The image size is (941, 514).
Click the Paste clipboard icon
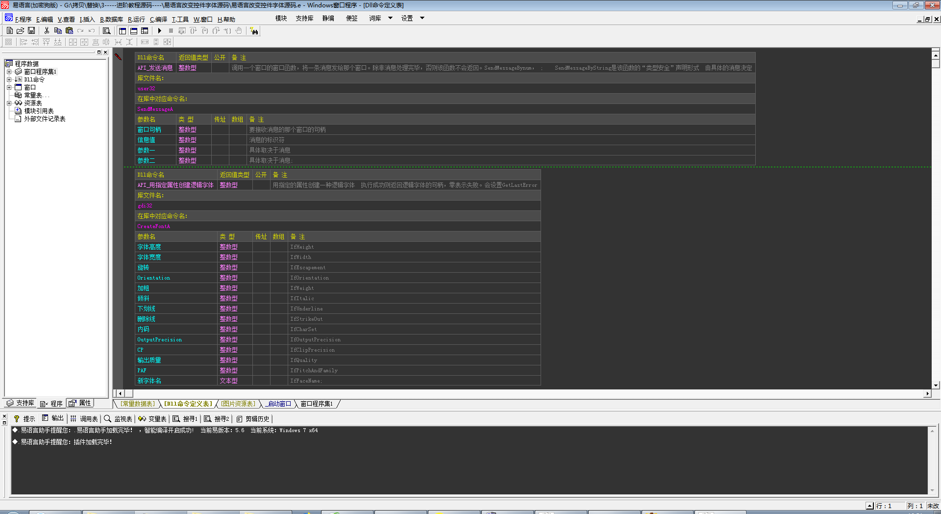pos(69,30)
